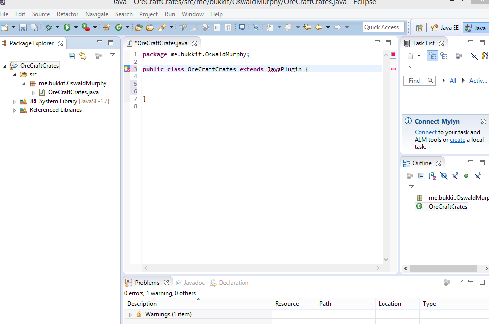Open the Back history dropdown arrow
Viewport: 489px width, 324px height.
328,27
